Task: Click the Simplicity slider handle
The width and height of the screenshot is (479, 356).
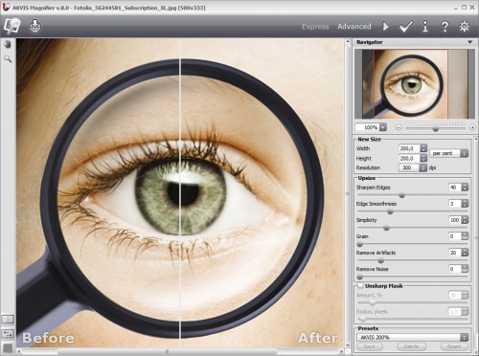Action: tap(386, 228)
